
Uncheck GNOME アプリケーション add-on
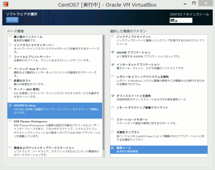pos(113,53)
